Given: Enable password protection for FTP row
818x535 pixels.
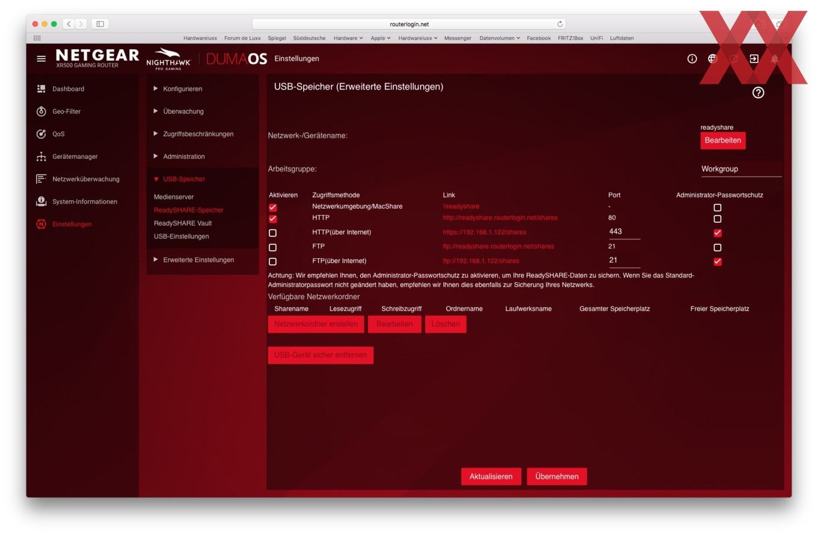Looking at the screenshot, I should (x=718, y=247).
